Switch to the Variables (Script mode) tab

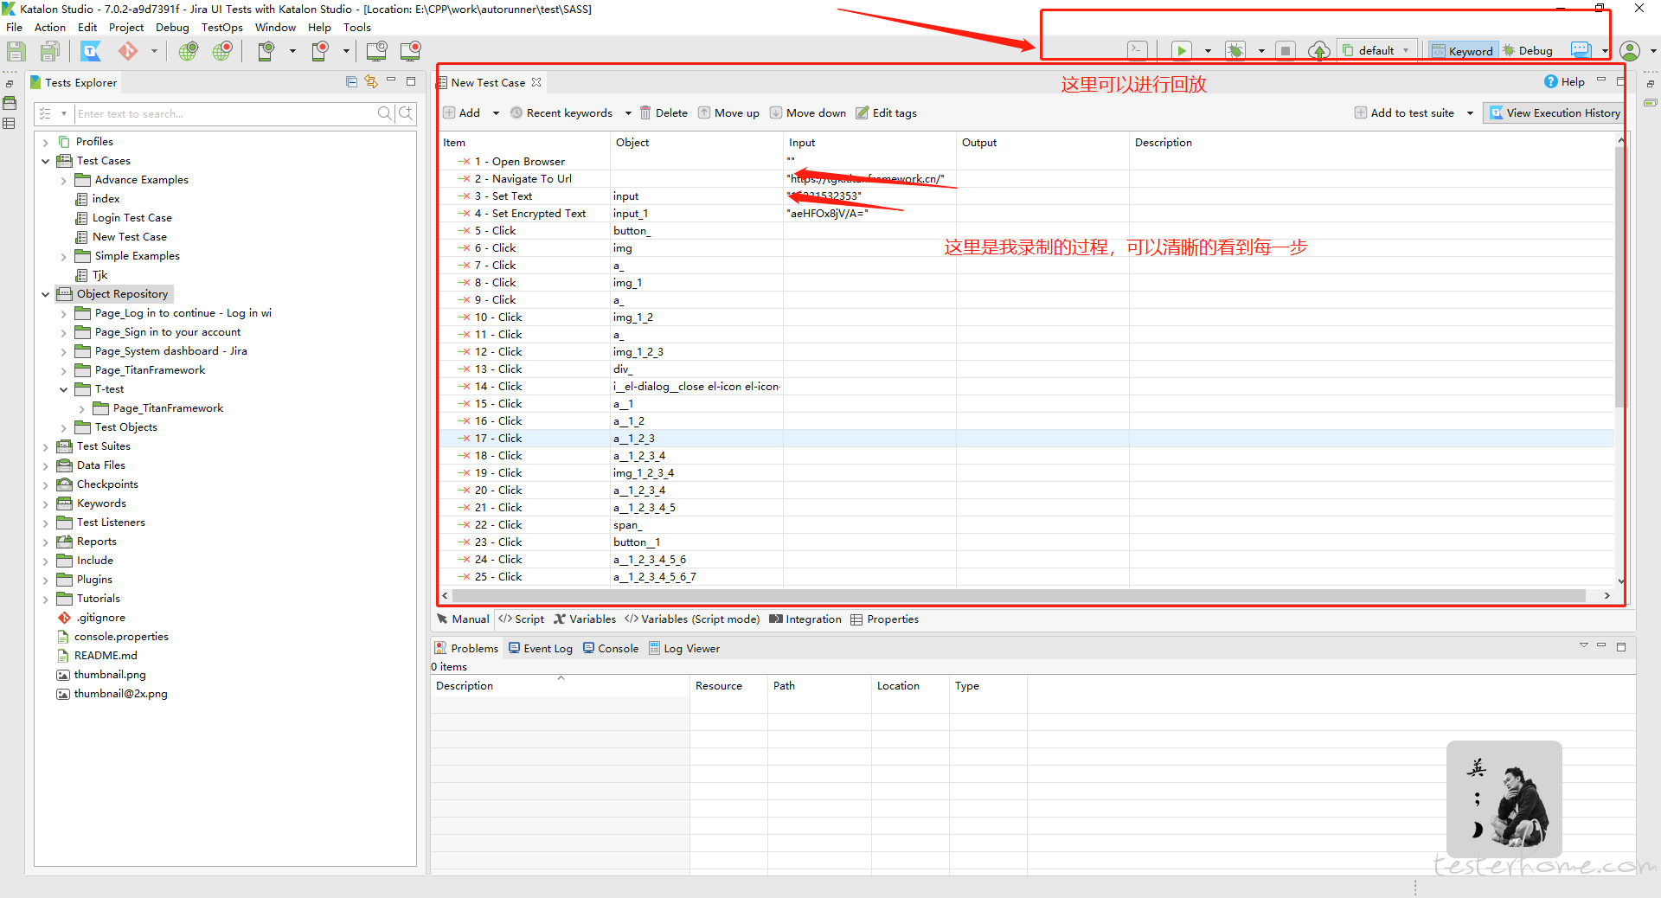[x=692, y=619]
